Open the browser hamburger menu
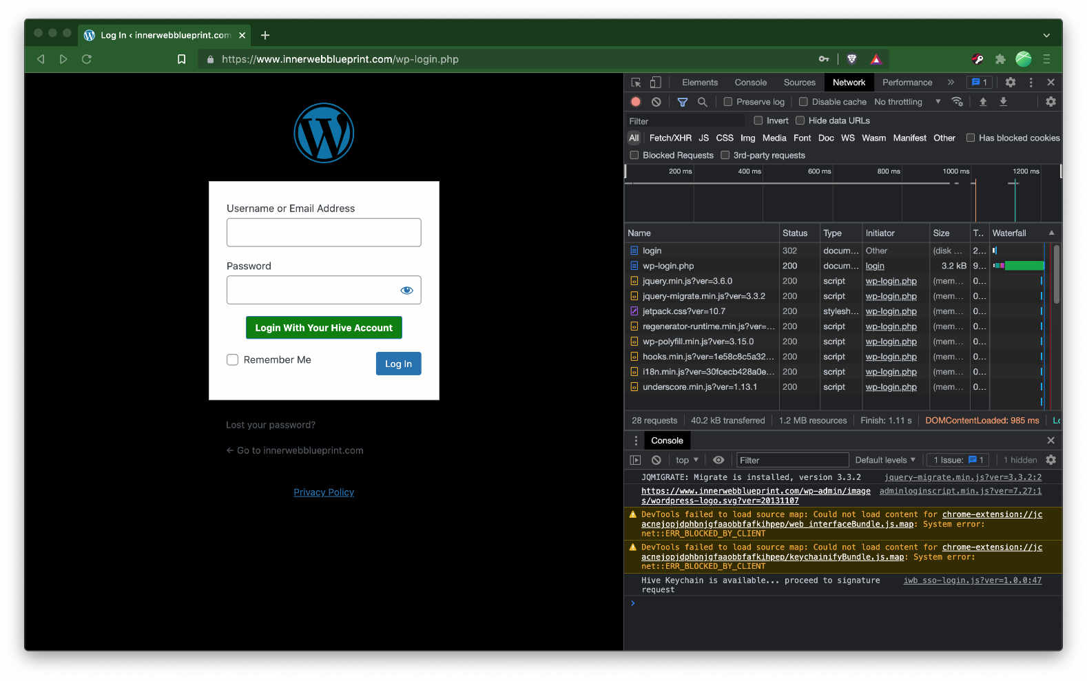 (1046, 59)
